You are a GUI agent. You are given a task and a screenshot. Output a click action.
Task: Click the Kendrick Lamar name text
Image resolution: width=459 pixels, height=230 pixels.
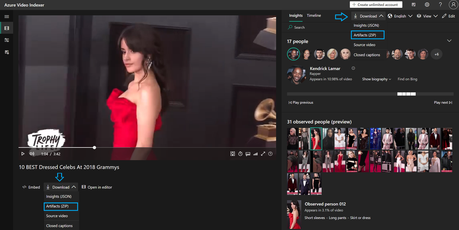(325, 69)
